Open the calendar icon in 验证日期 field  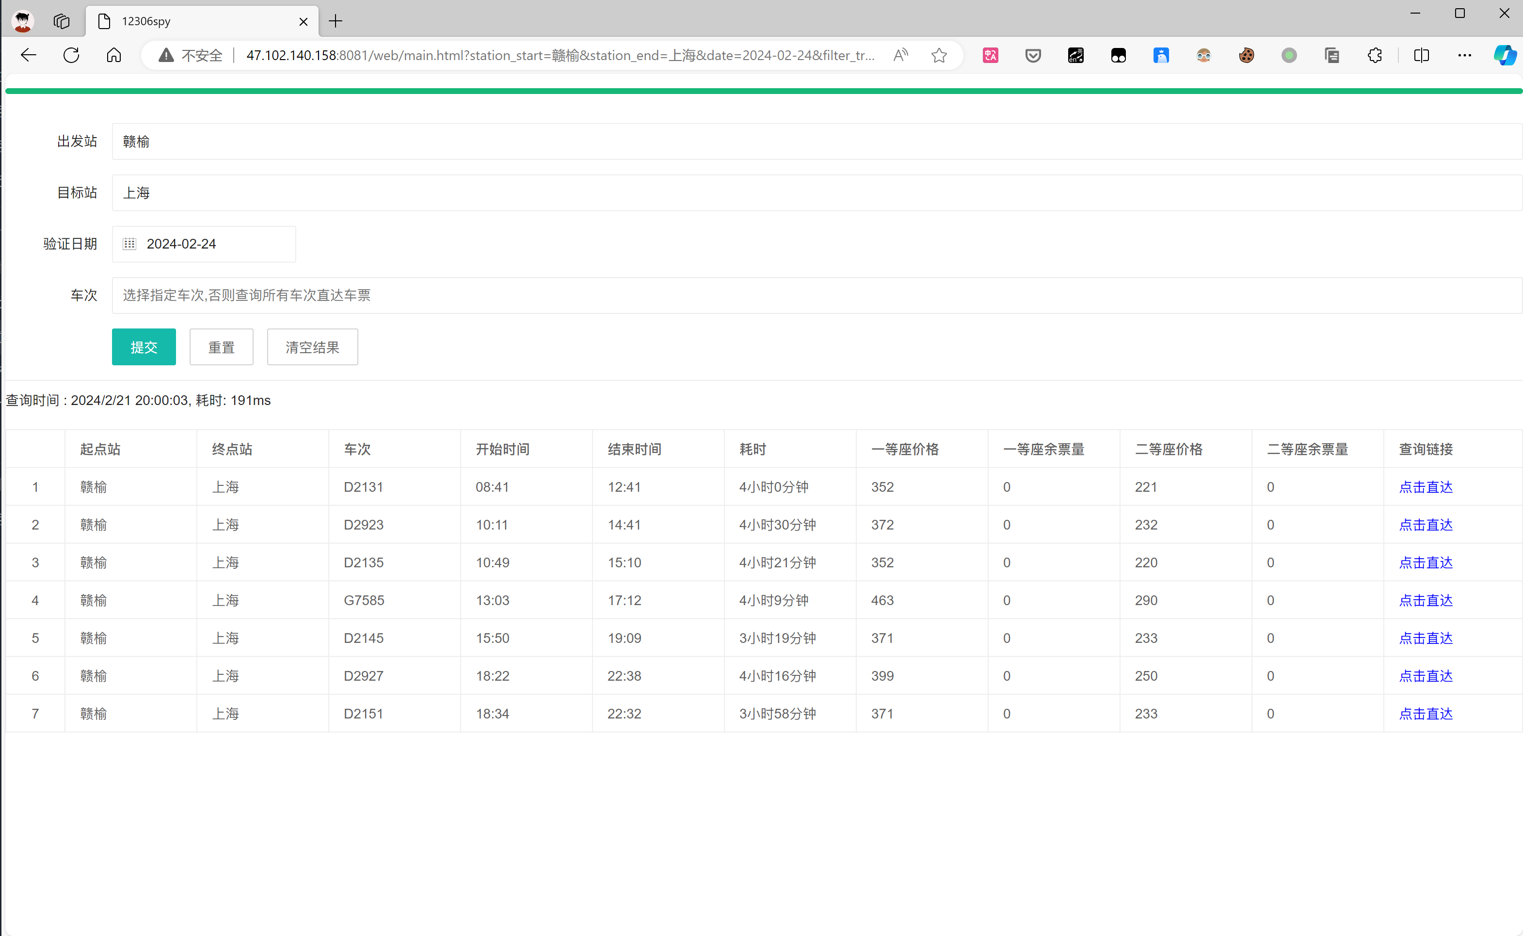129,244
